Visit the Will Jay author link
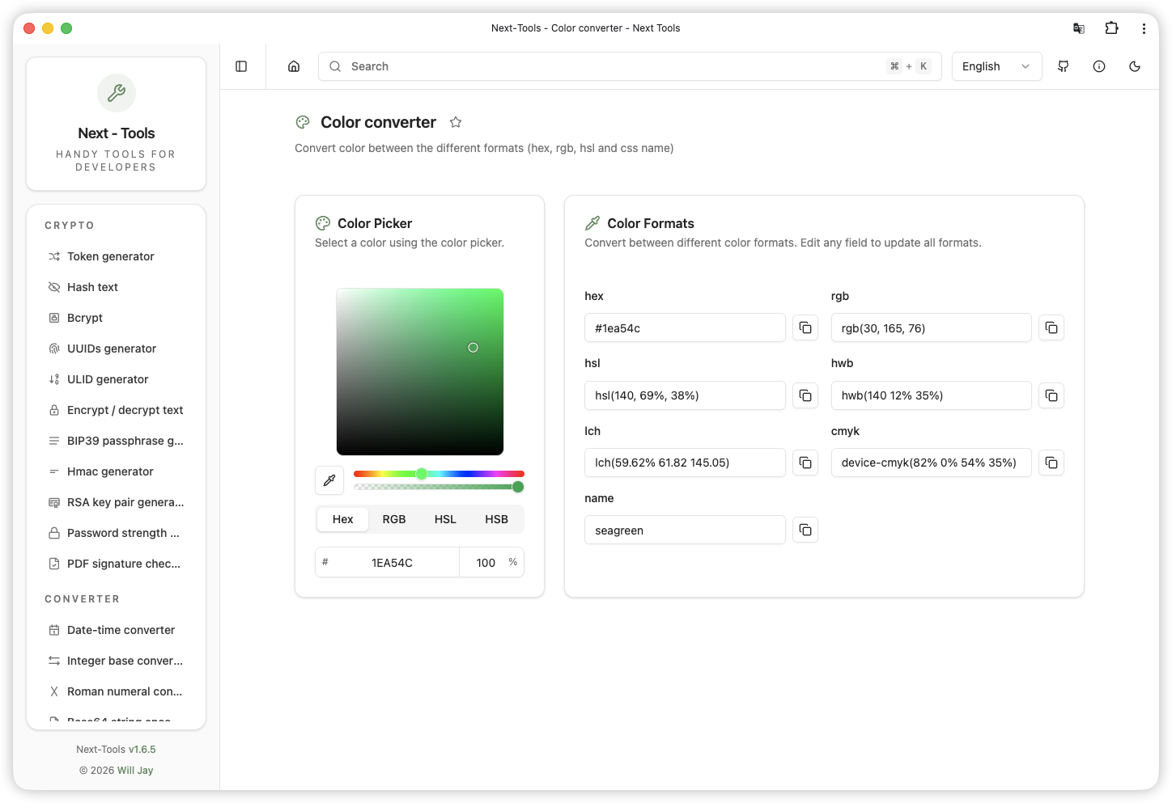This screenshot has height=803, width=1172. 135,770
